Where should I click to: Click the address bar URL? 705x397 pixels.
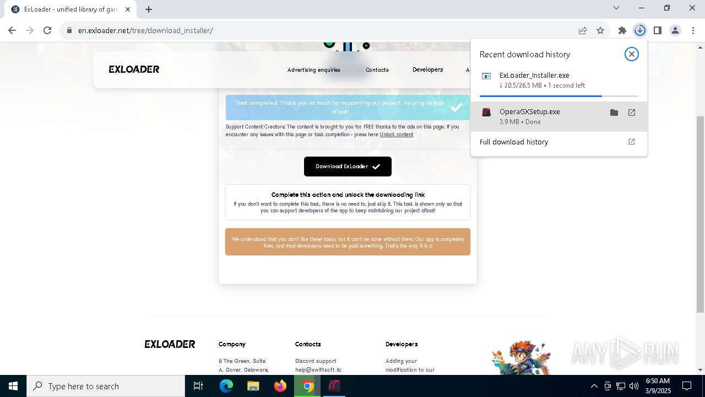[x=145, y=30]
